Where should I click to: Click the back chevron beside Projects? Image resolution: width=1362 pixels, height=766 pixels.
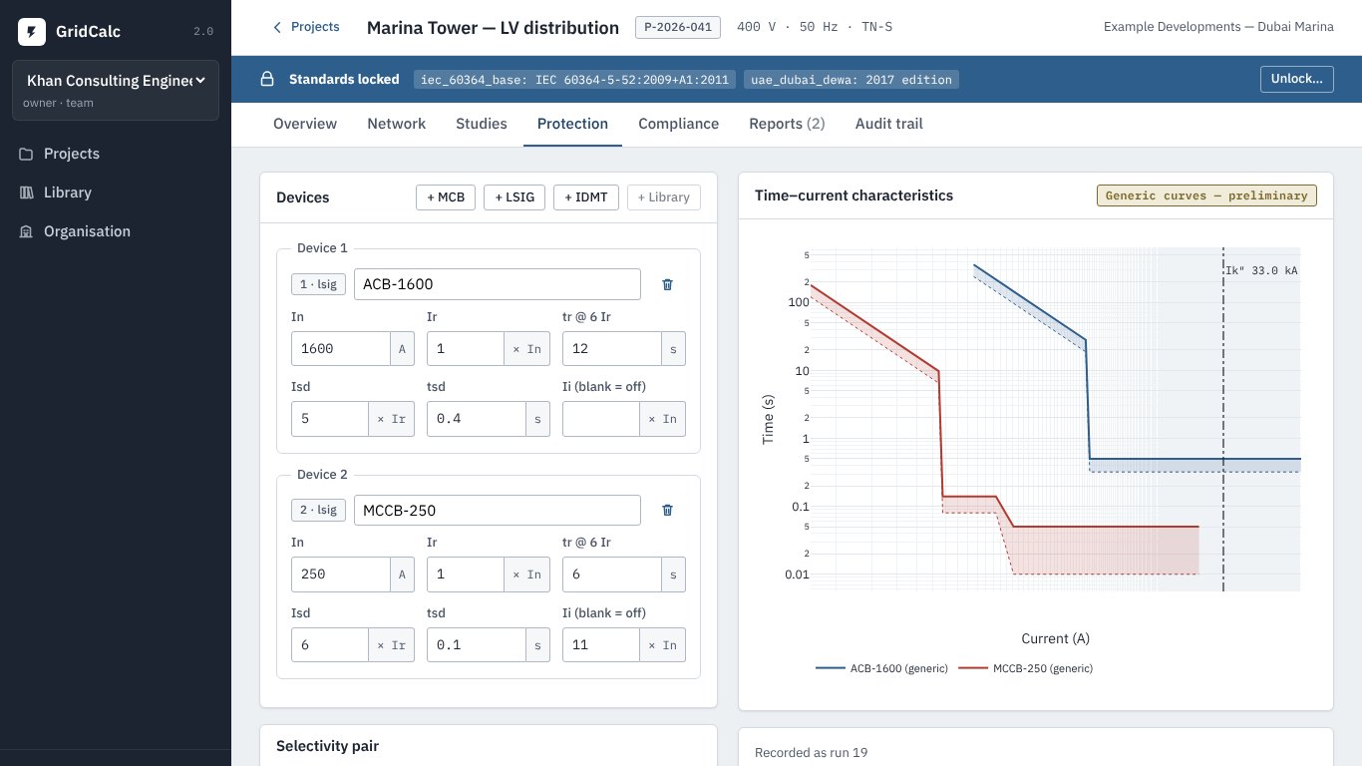click(277, 27)
